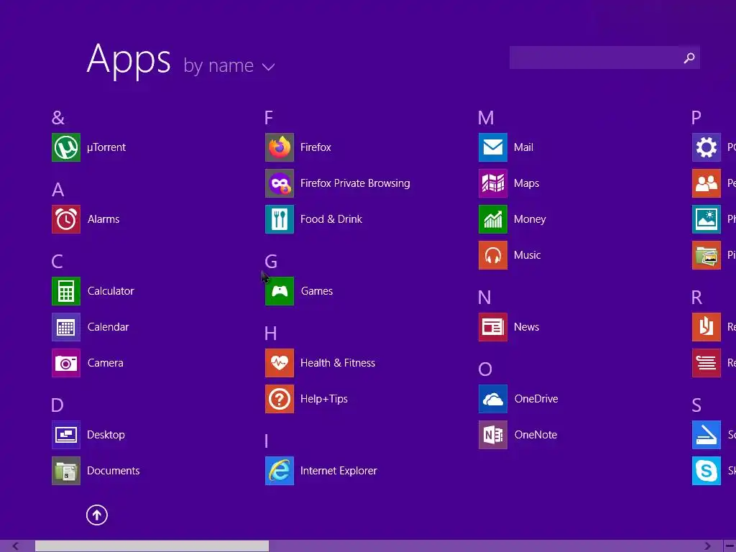736x552 pixels.
Task: Open the Calendar app icon
Action: pyautogui.click(x=65, y=327)
